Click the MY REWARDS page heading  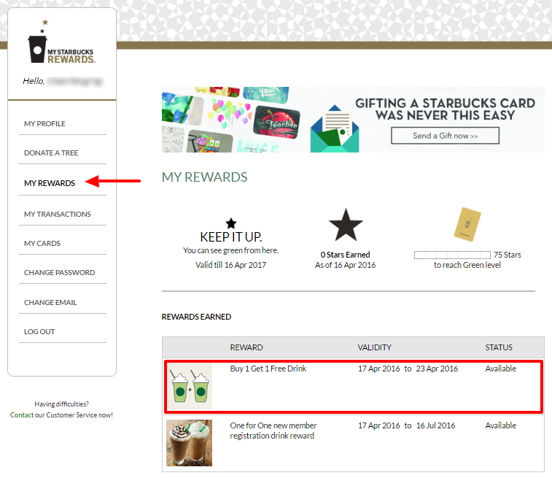[204, 177]
